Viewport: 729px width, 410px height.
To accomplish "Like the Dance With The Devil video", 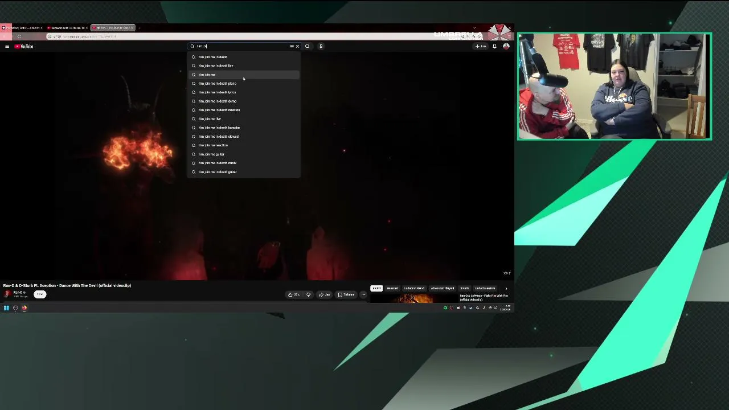I will click(x=294, y=294).
